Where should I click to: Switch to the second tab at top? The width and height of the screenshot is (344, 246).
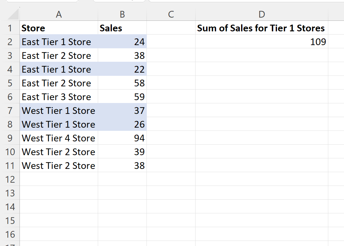[119, 2]
